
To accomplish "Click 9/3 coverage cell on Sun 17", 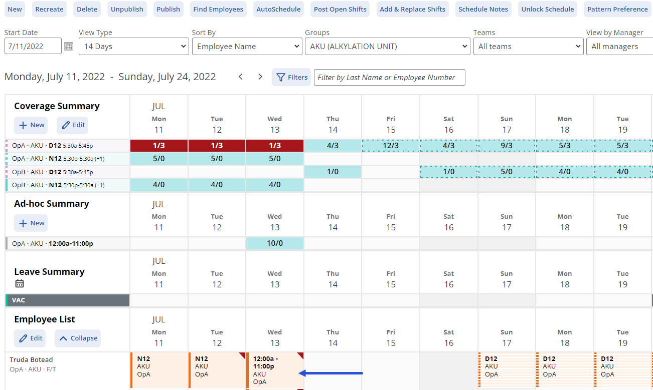I will 507,146.
